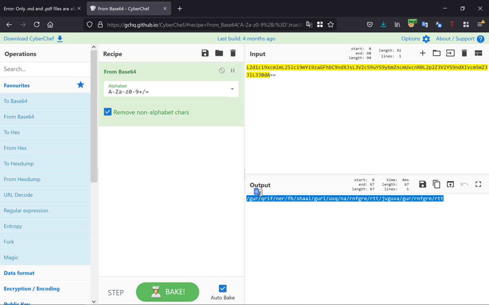Select the From Hexdump operation
This screenshot has width=489, height=305.
(x=45, y=179)
